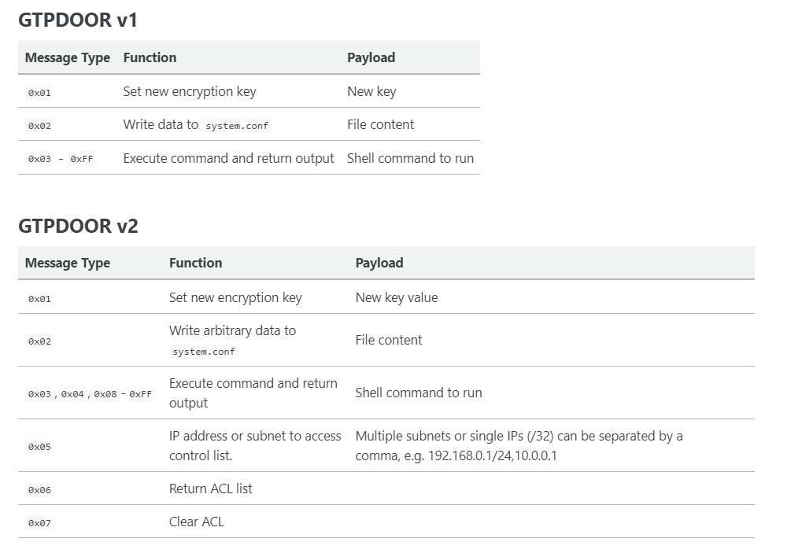This screenshot has width=791, height=553.
Task: Click the 0x08 - 0xFF code in v2 table
Action: (x=123, y=394)
